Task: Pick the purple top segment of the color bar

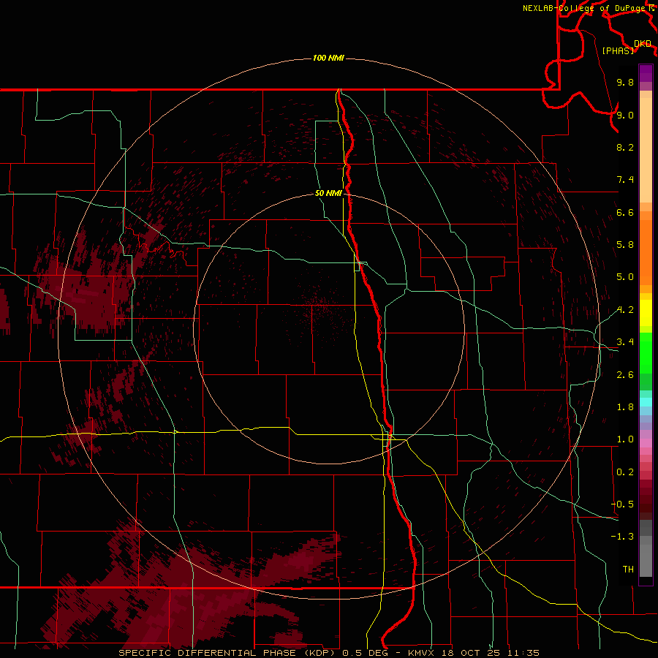Action: (646, 73)
